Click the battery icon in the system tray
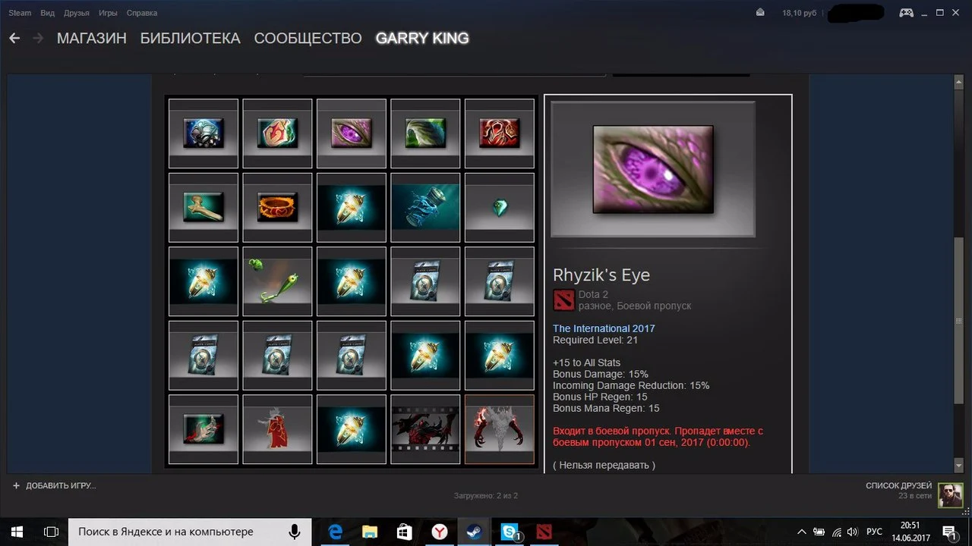The image size is (972, 546). pos(819,532)
